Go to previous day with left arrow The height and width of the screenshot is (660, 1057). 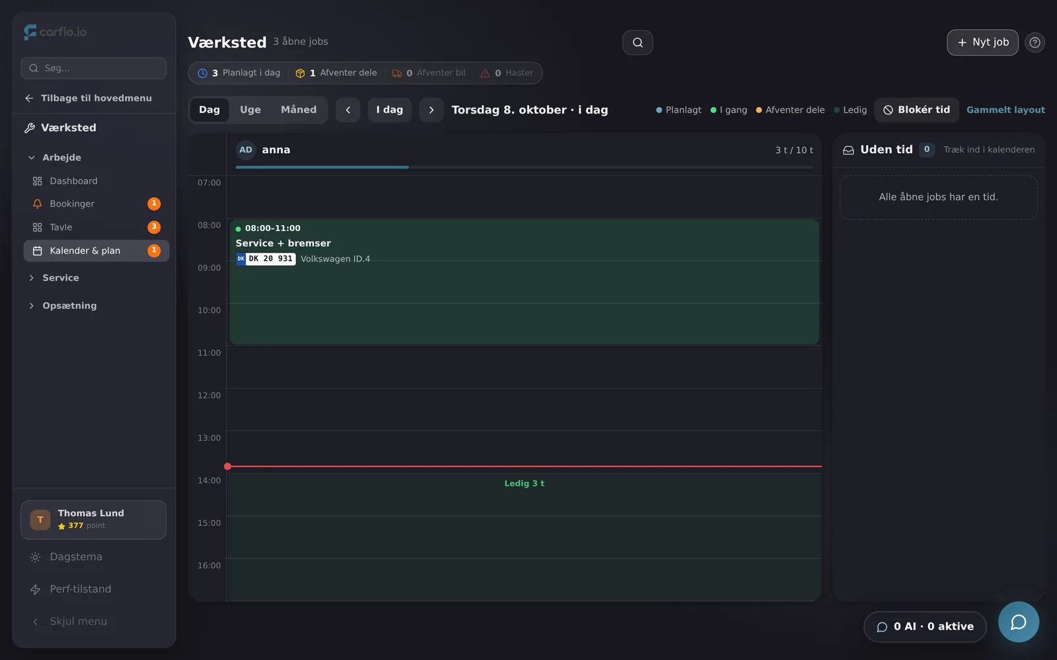347,110
